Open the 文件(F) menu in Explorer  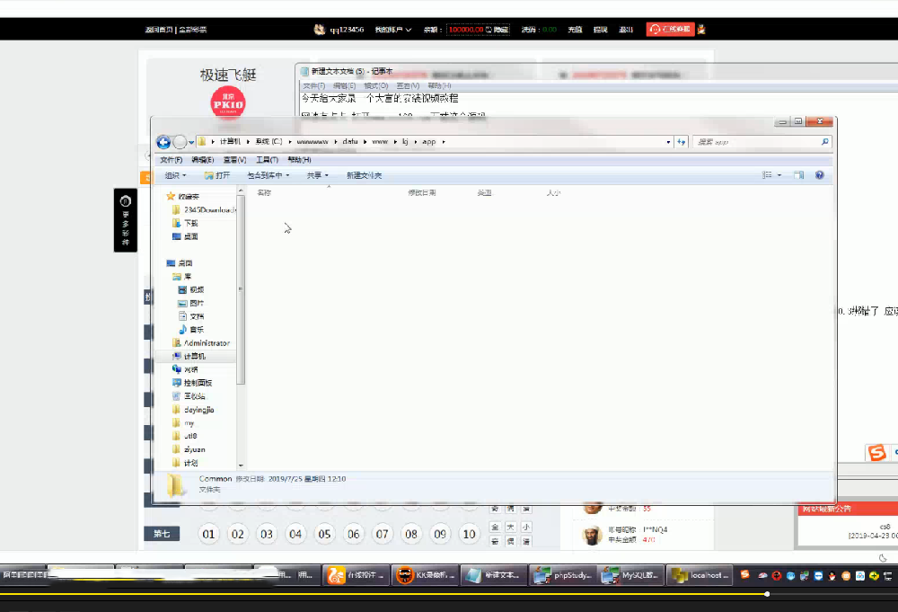171,159
